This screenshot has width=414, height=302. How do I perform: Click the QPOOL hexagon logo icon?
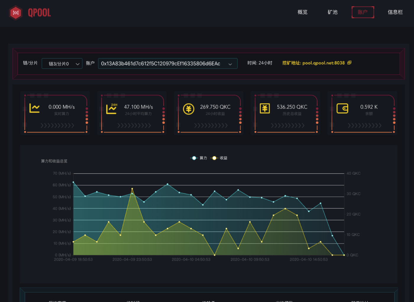pos(16,13)
